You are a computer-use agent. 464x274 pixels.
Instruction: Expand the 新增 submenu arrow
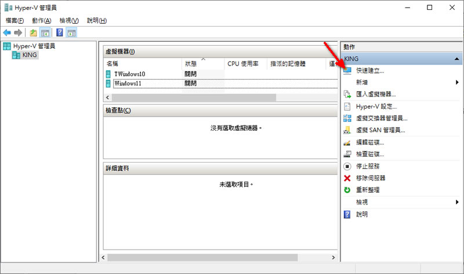point(457,82)
